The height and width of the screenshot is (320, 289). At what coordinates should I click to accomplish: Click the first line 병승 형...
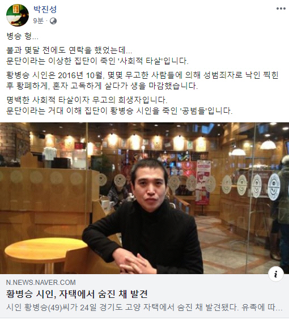pyautogui.click(x=23, y=36)
